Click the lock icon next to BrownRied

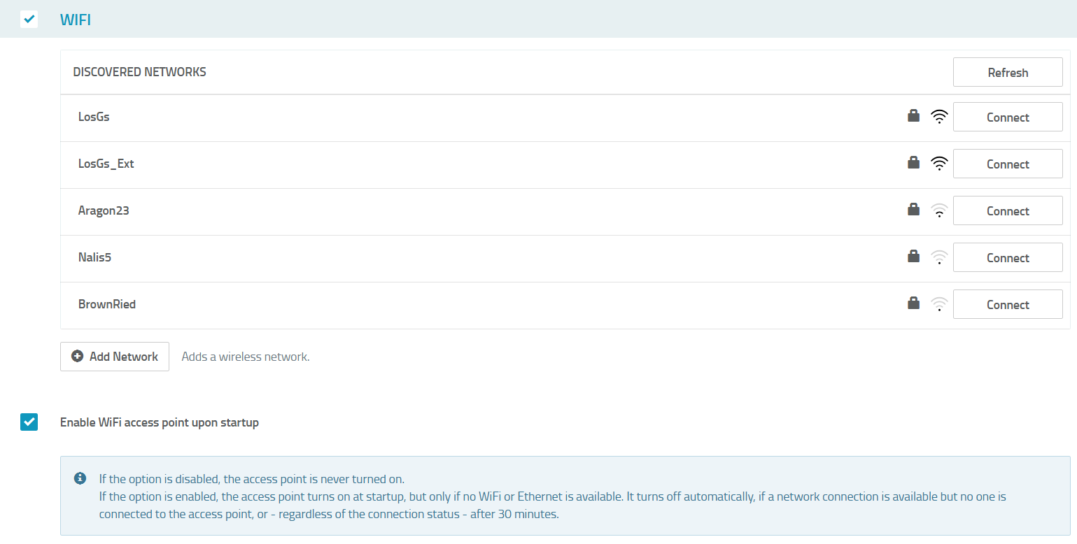913,303
